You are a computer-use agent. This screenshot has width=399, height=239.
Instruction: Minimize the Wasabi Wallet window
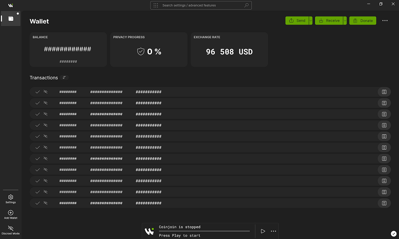pyautogui.click(x=369, y=4)
